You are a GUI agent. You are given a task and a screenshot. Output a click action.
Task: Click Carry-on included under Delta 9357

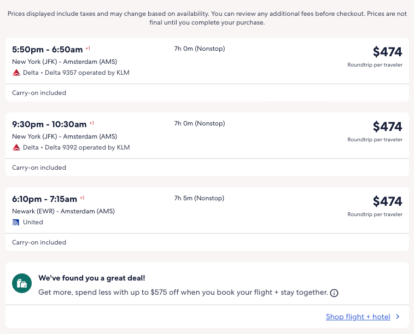click(x=39, y=93)
